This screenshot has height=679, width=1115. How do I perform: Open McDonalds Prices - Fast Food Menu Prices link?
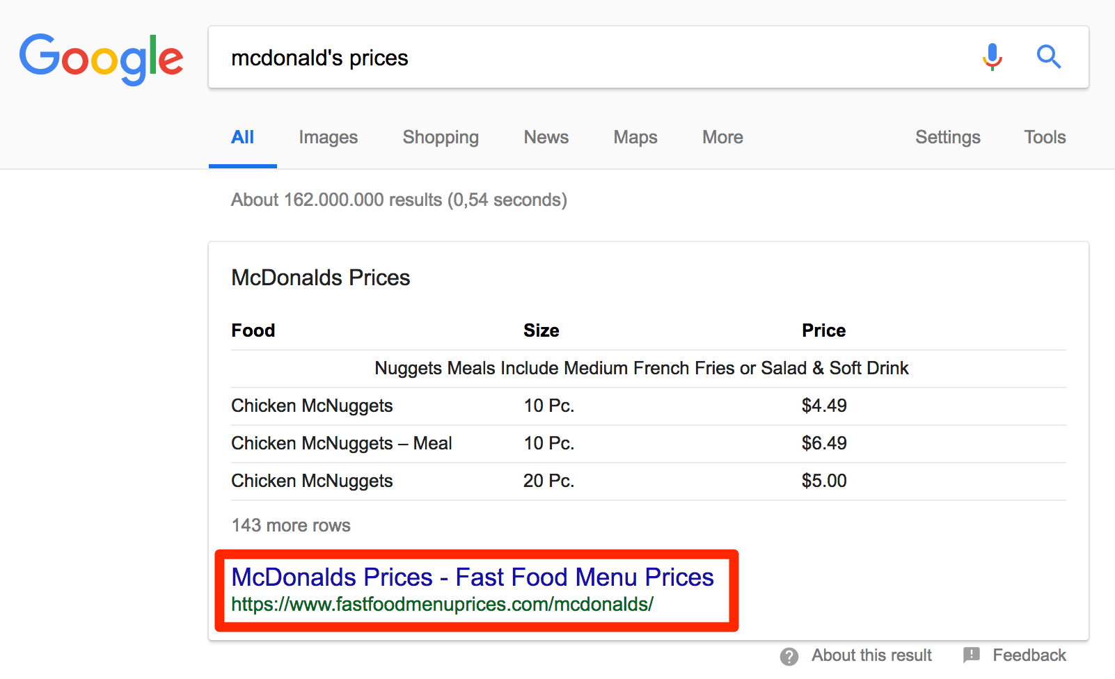(x=473, y=577)
